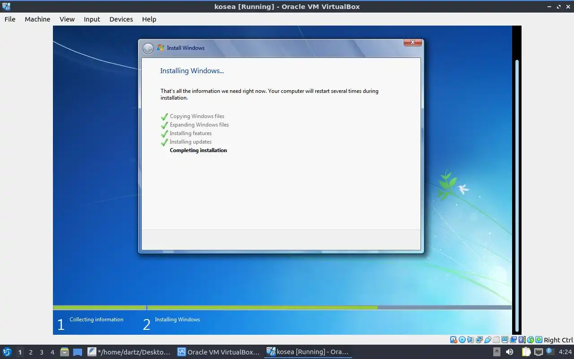Click the Installing features step
The image size is (574, 359).
click(x=191, y=133)
